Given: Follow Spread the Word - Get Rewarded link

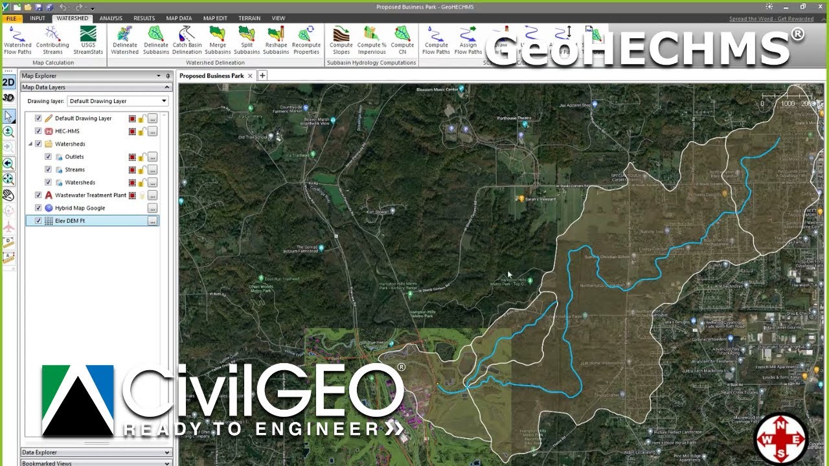Looking at the screenshot, I should (x=771, y=19).
